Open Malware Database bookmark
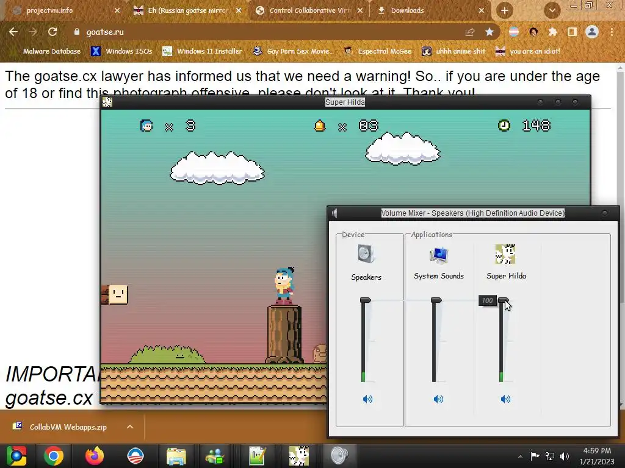 coord(47,51)
